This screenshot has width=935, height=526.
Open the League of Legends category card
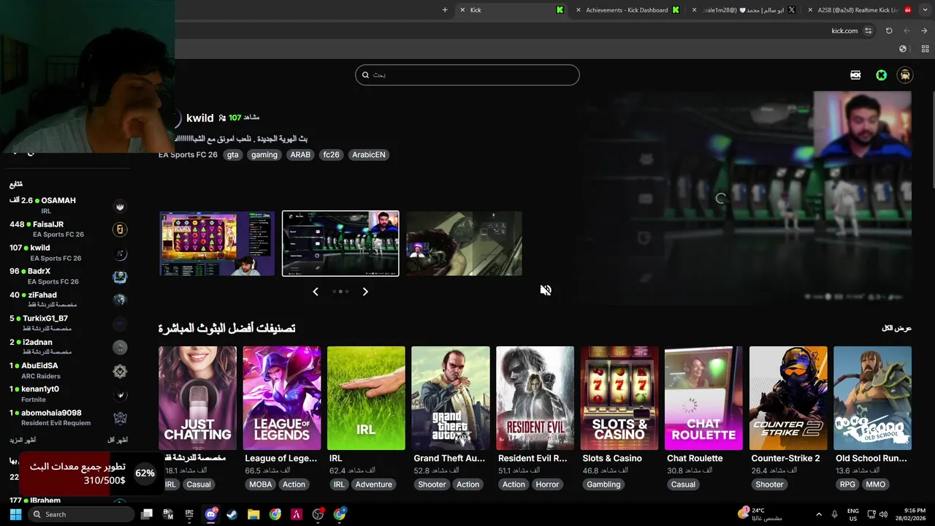click(281, 398)
